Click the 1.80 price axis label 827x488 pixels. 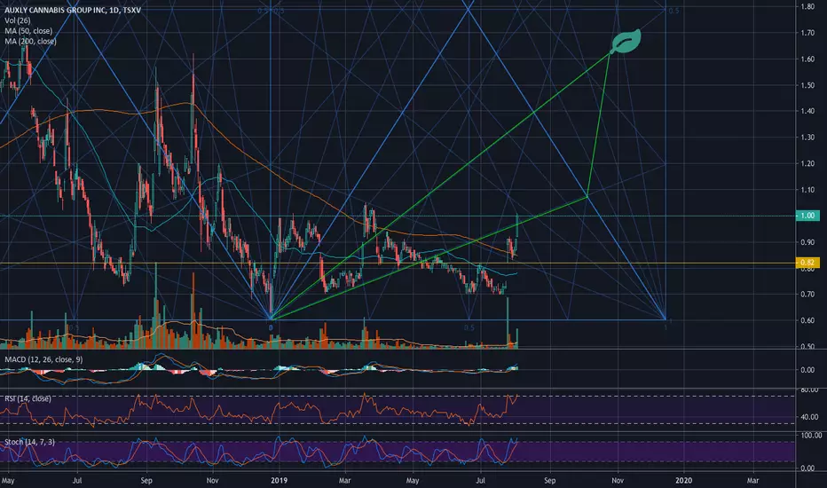point(807,7)
